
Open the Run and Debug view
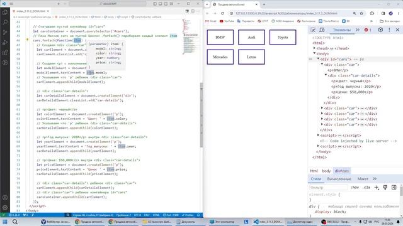tap(5, 43)
